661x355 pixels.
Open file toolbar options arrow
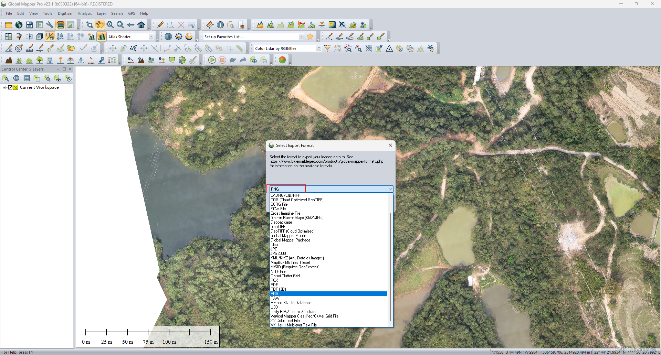tap(78, 29)
